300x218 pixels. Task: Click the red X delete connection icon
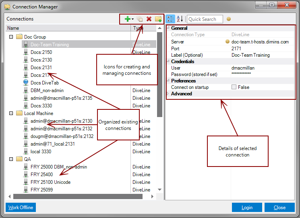(149, 19)
